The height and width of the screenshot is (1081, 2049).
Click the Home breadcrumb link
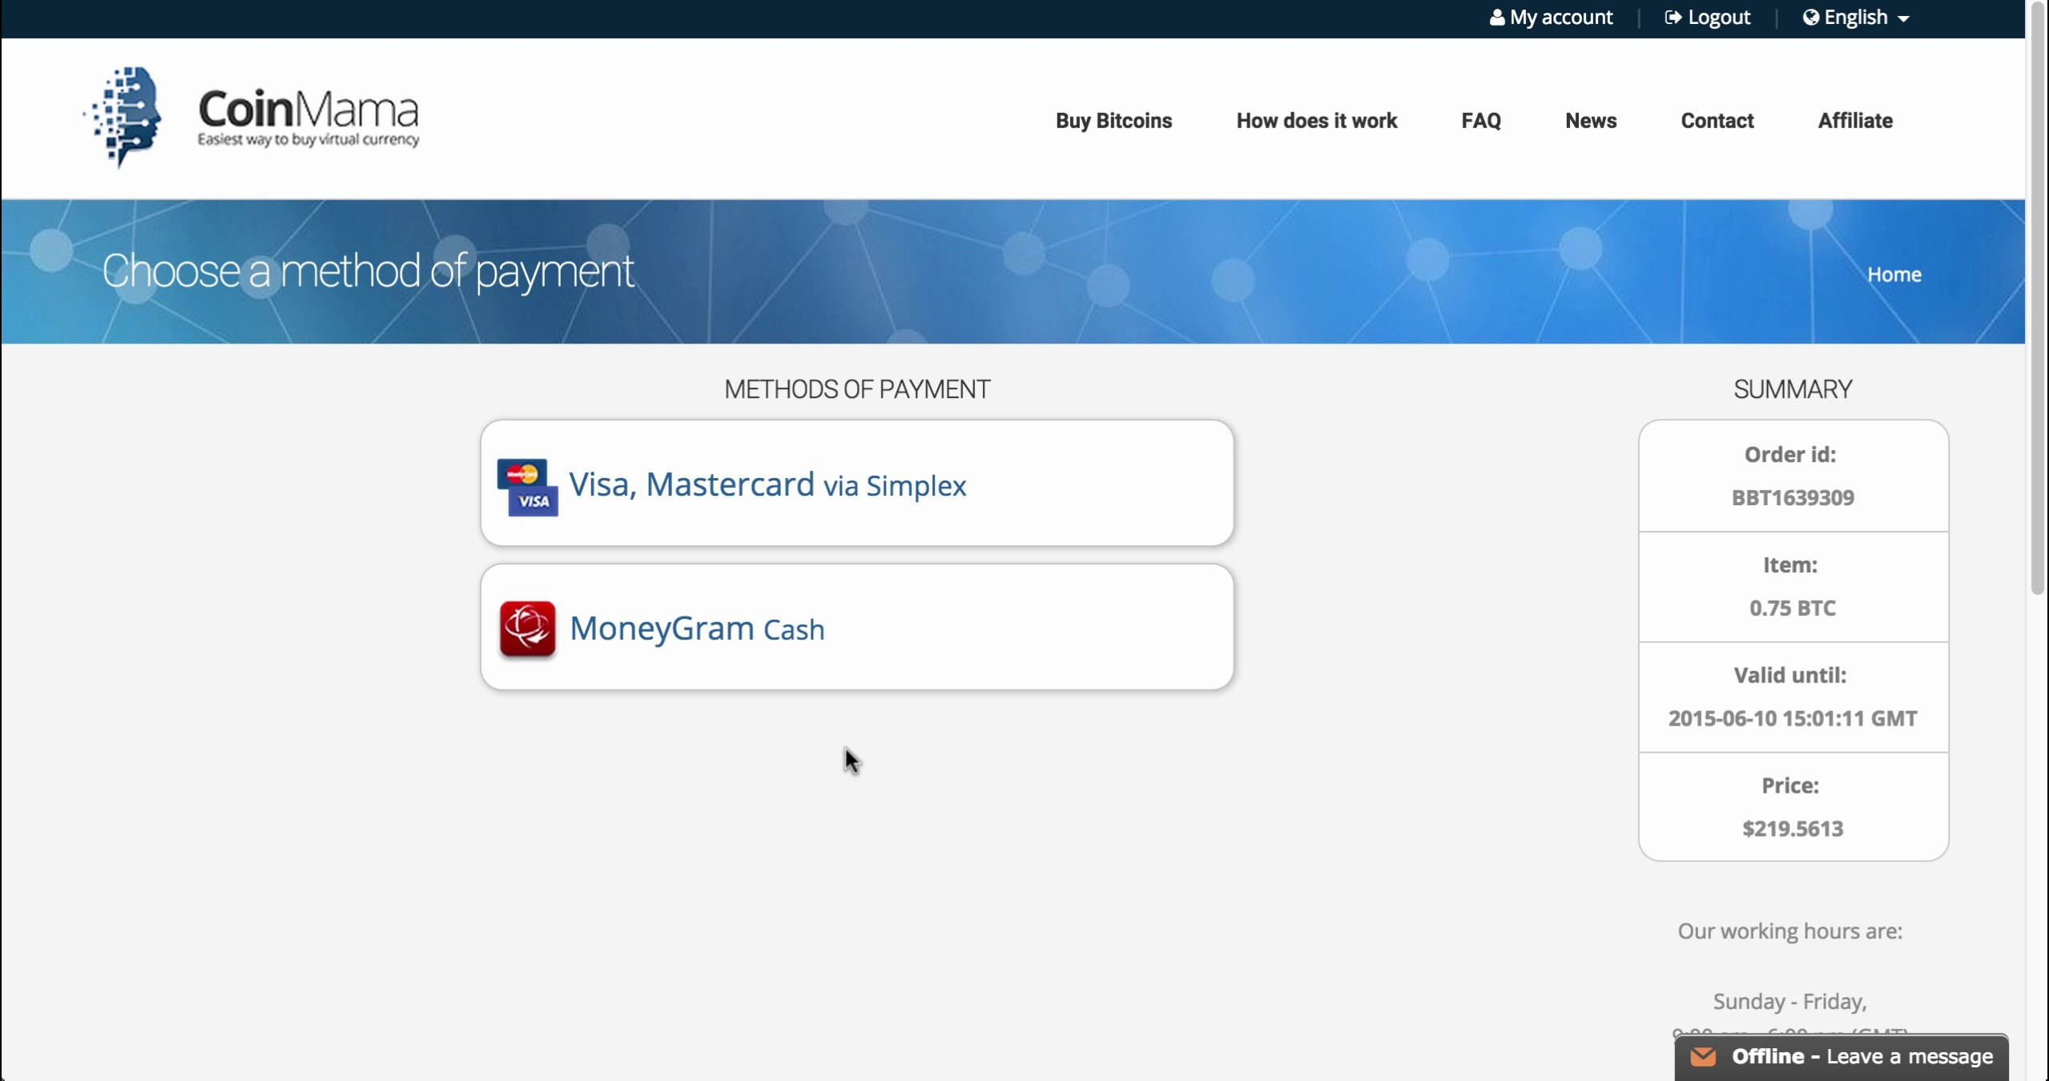1894,275
